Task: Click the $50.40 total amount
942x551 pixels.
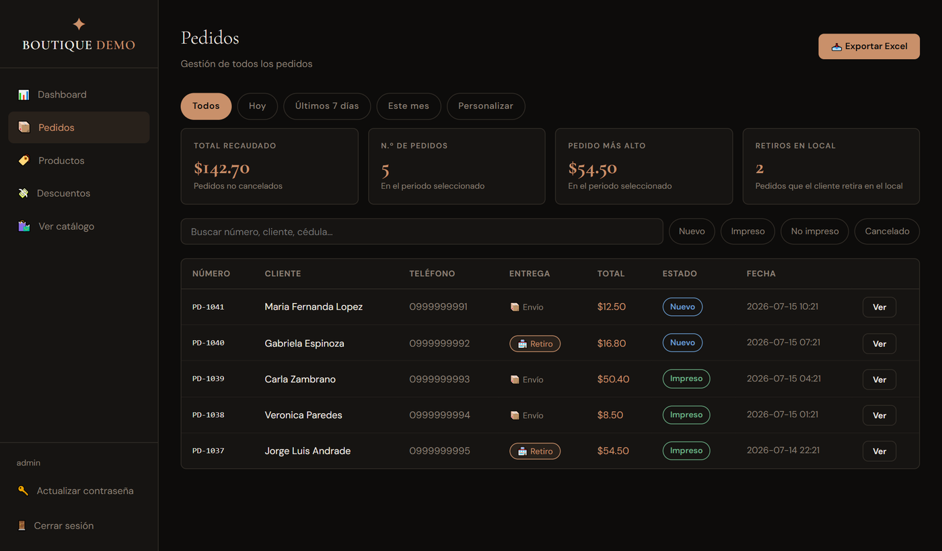Action: (x=613, y=380)
